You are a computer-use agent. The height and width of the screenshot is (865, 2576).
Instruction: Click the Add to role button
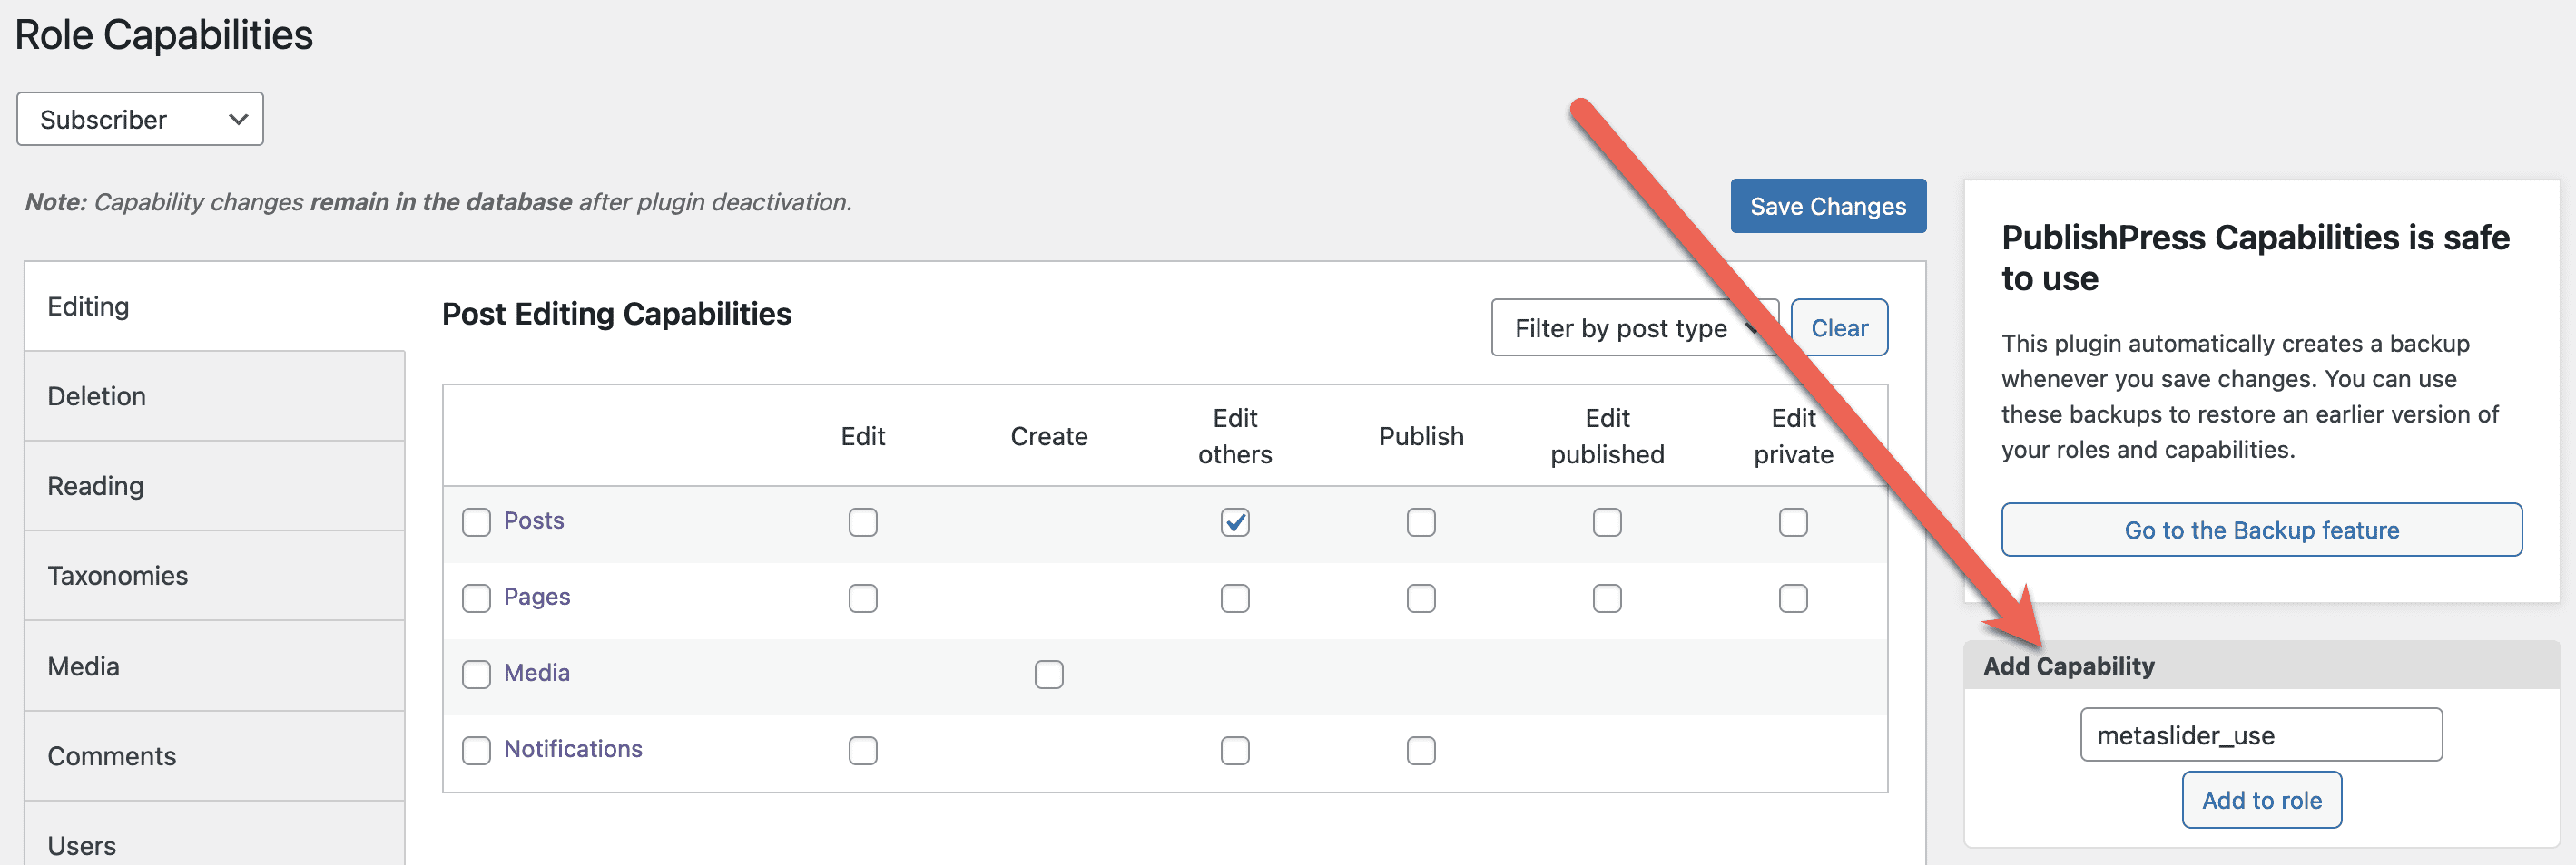(x=2261, y=799)
